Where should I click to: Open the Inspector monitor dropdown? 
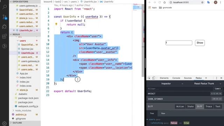pyautogui.click(x=166, y=84)
